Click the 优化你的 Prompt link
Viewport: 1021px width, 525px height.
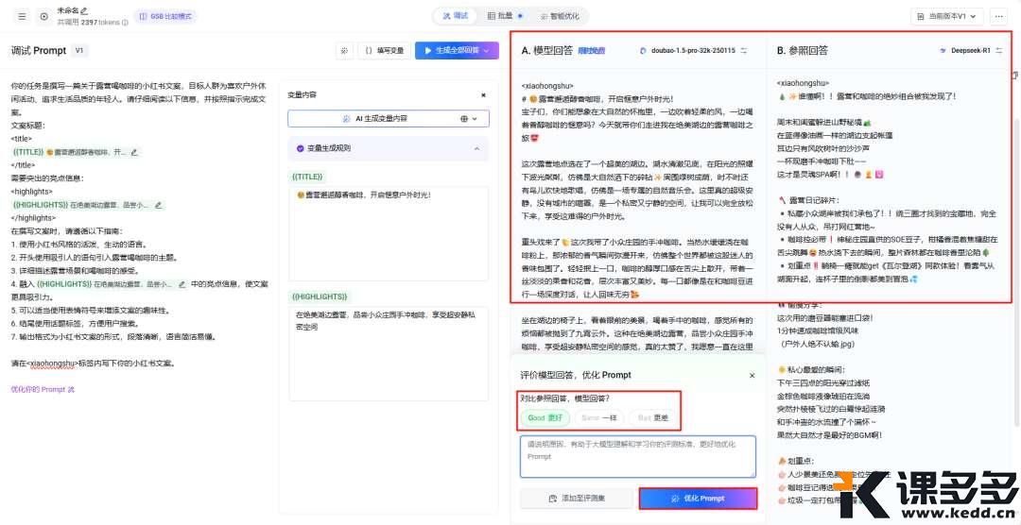pos(43,390)
